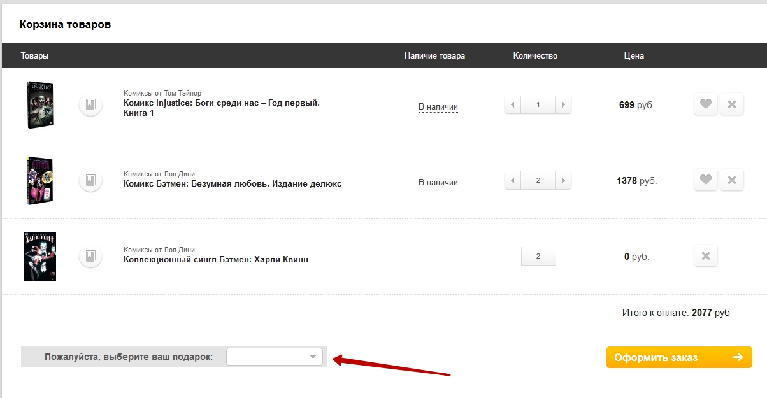Screen dimensions: 767x398
Task: Decrease Injustice comic quantity
Action: (x=513, y=104)
